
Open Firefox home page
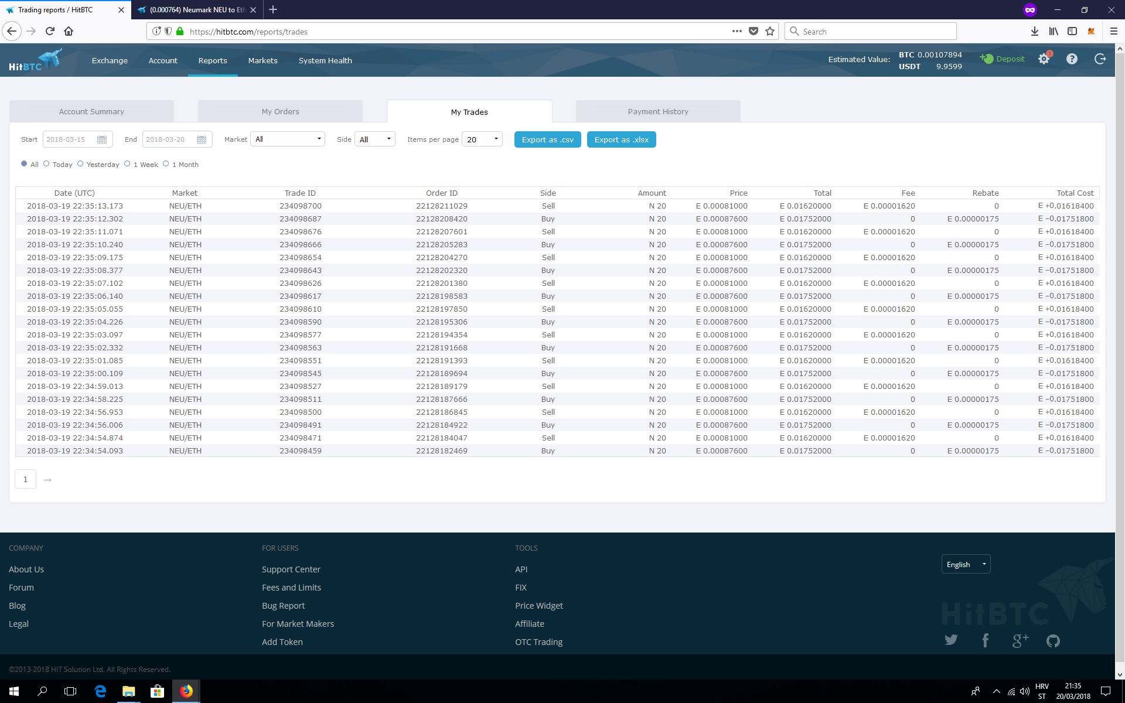pos(69,31)
